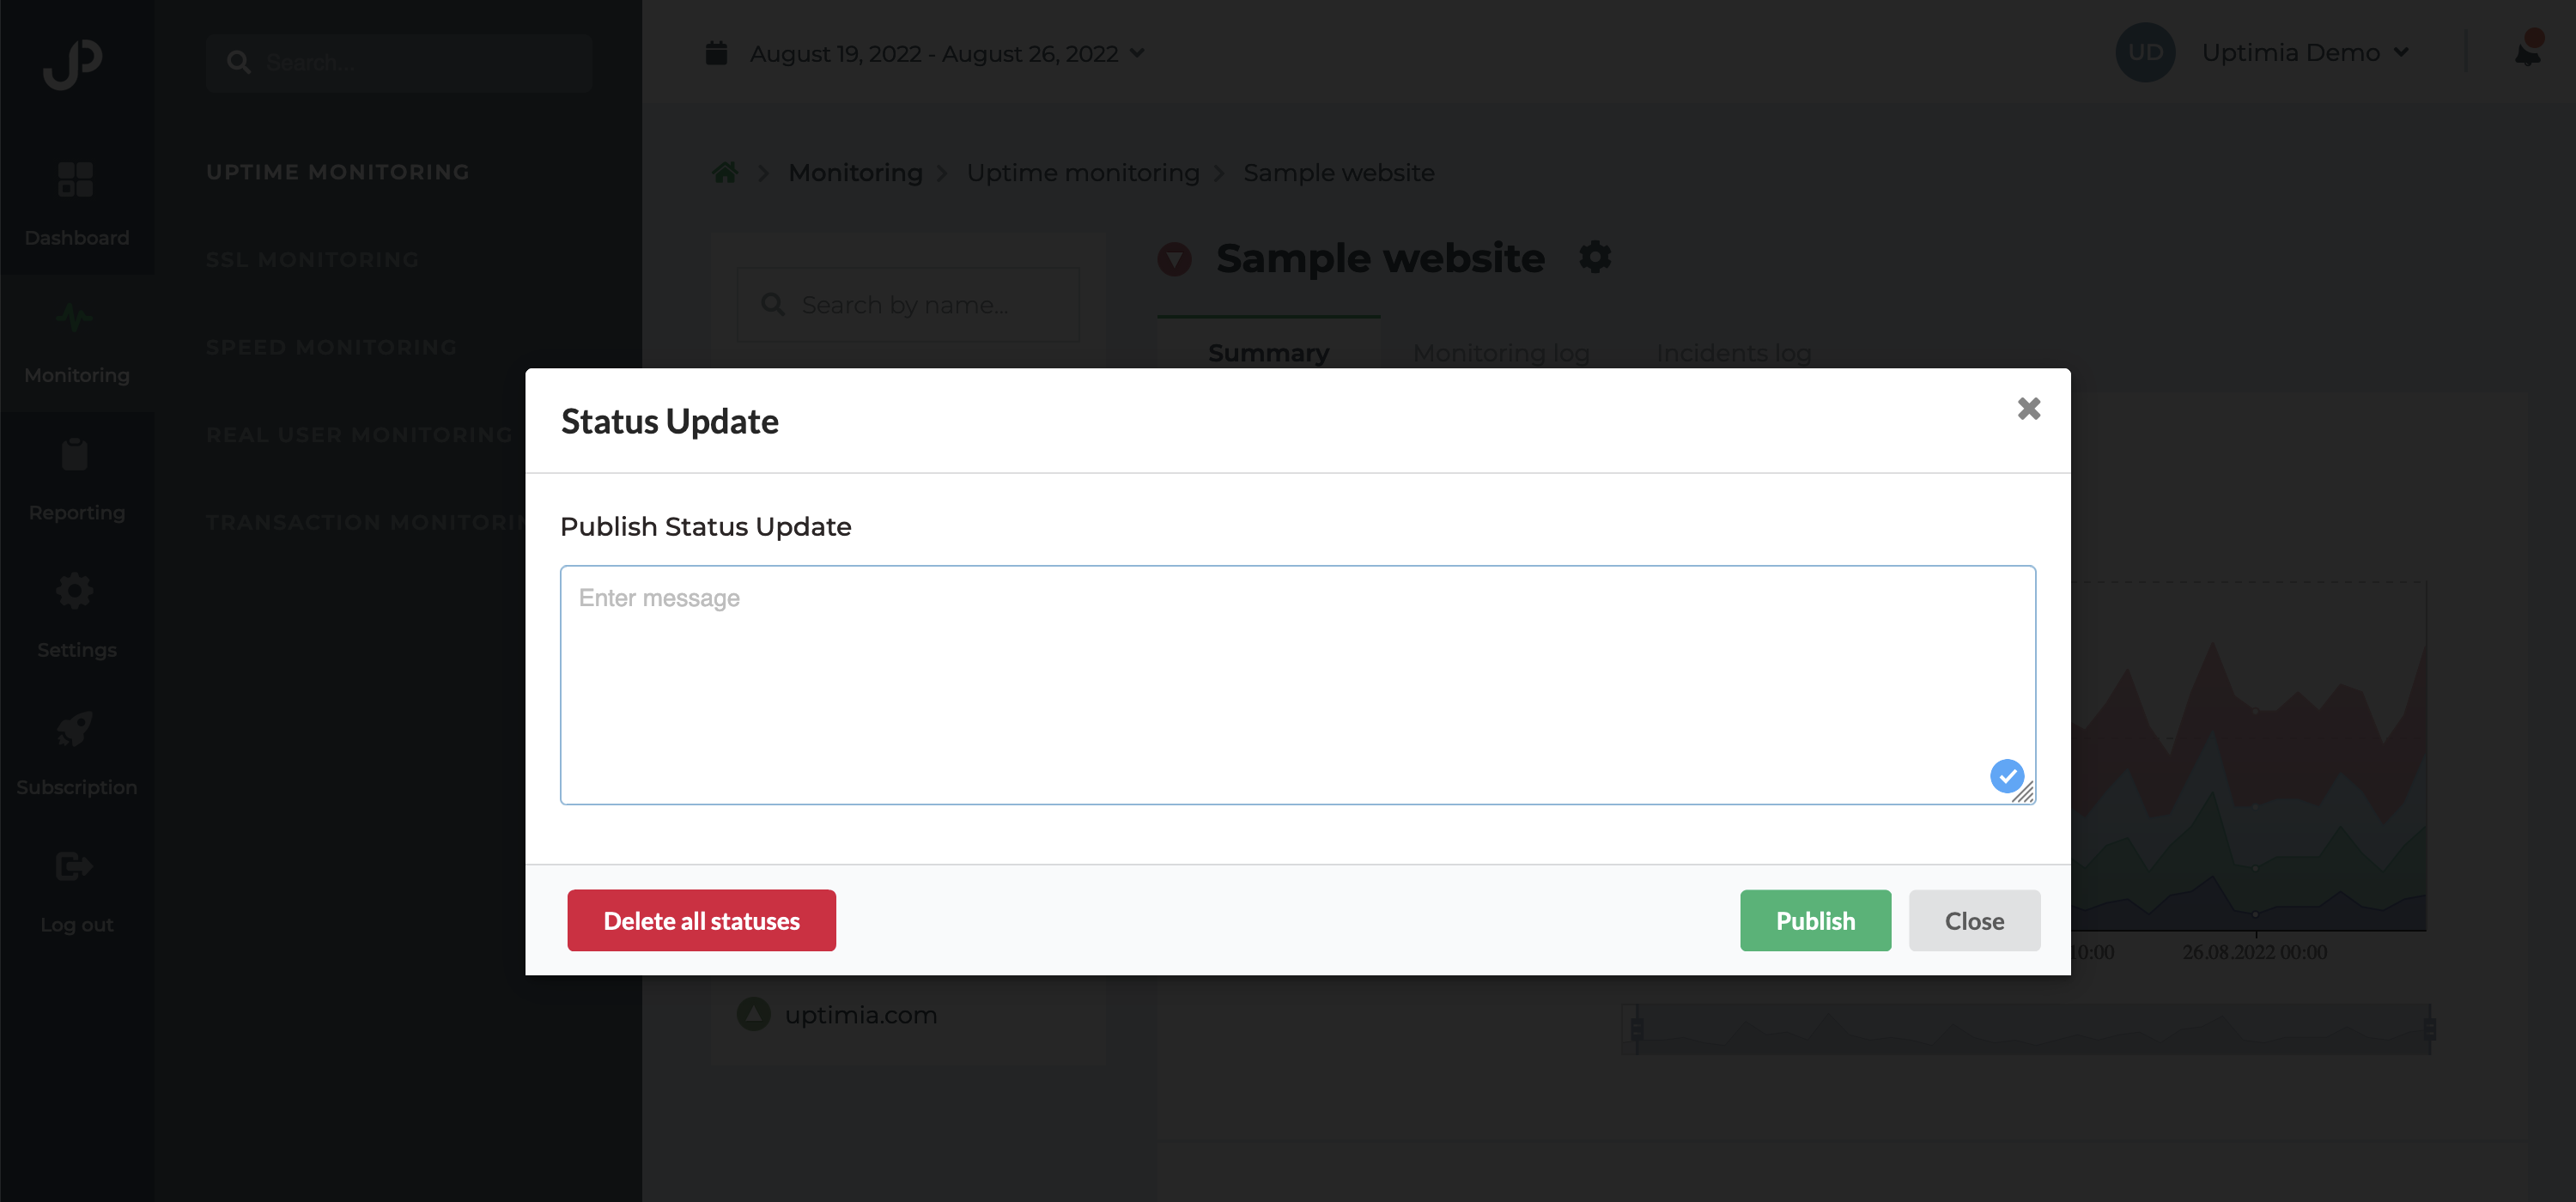Switch to the Incidents log tab
This screenshot has height=1202, width=2576.
point(1733,353)
